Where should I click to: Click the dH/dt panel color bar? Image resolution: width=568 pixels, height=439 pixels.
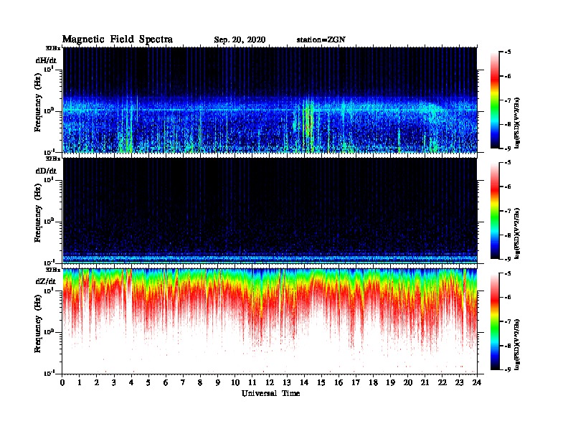[x=495, y=100]
